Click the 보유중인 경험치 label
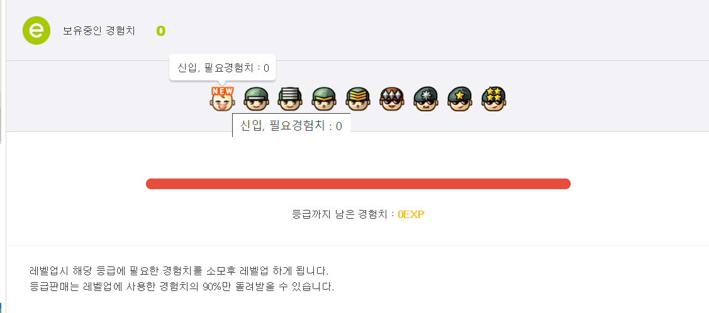709x313 pixels. 99,31
